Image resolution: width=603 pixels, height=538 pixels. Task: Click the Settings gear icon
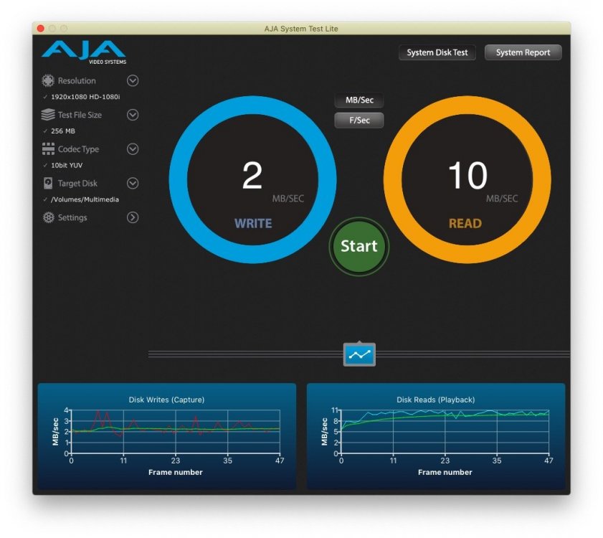click(49, 217)
